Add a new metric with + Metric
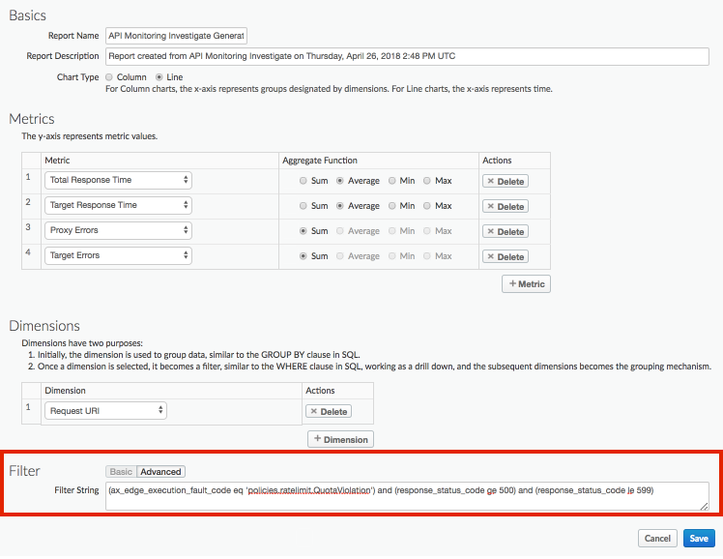Screen dimensions: 723x559 [x=525, y=283]
